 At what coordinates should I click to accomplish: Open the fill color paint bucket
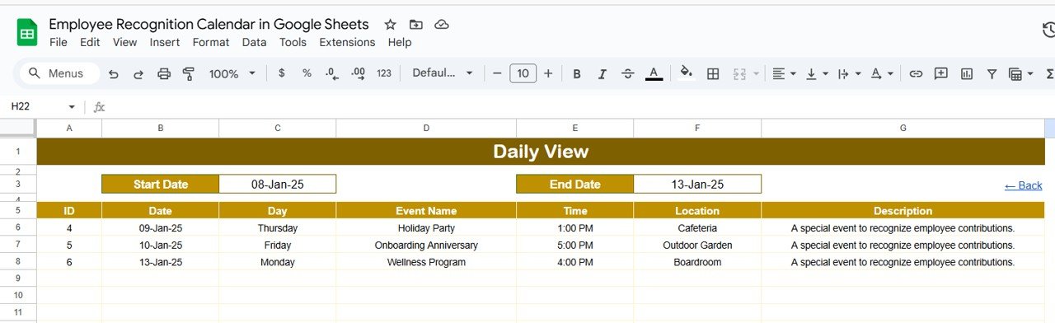(x=686, y=73)
